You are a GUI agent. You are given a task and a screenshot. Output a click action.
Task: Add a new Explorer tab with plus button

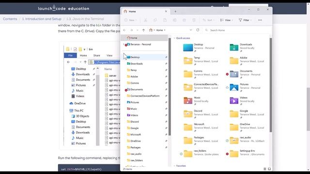[x=175, y=12]
